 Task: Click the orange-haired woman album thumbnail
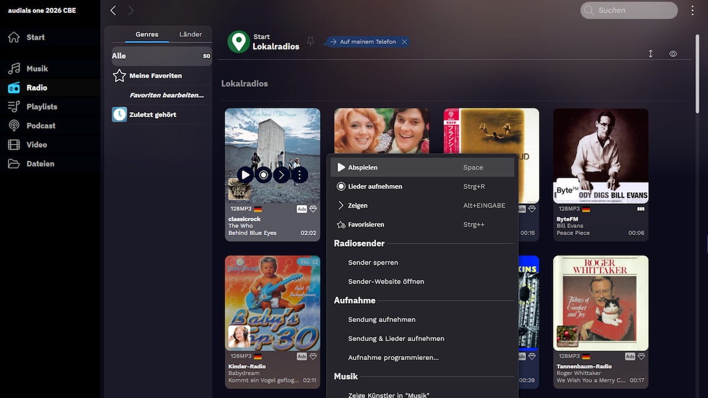[x=382, y=131]
